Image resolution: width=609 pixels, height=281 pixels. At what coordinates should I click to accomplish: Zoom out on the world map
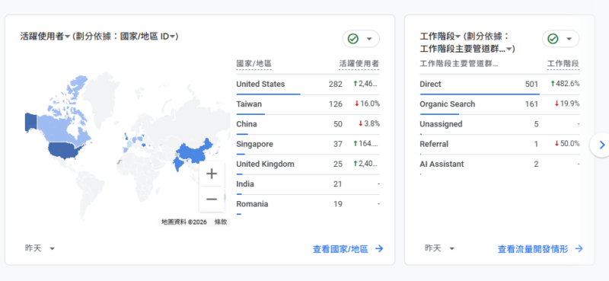(212, 200)
